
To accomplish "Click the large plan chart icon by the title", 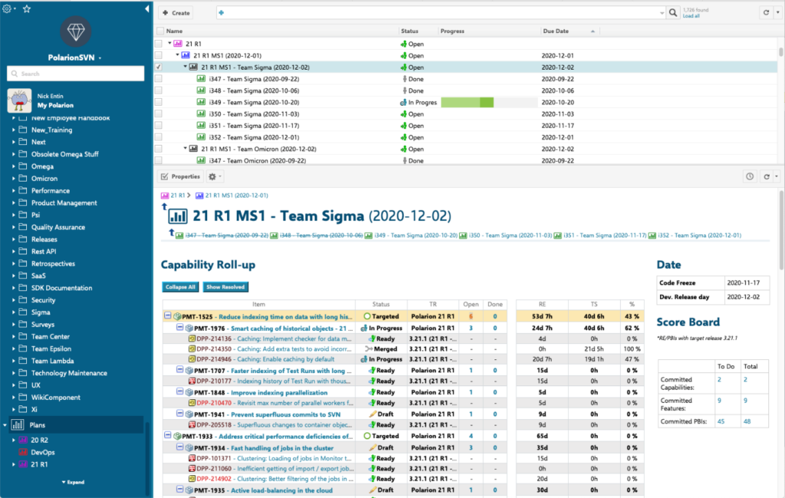I will [178, 216].
